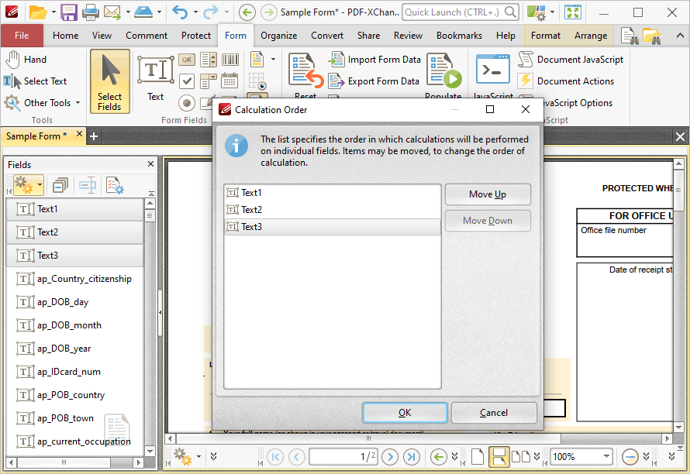Toggle full screen mode icon in title bar
The image size is (690, 474).
point(573,12)
